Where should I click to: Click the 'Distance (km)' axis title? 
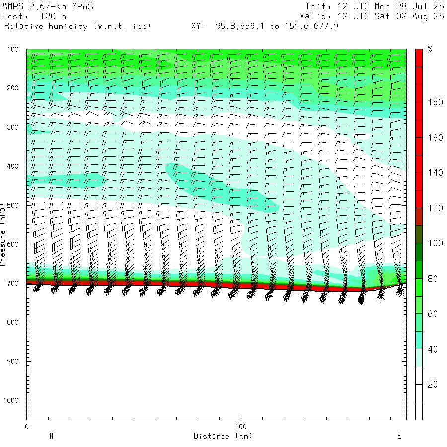(x=223, y=436)
